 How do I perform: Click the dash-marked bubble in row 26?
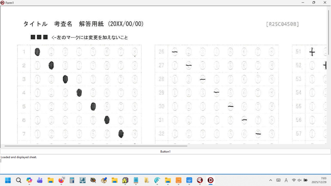coord(175,52)
